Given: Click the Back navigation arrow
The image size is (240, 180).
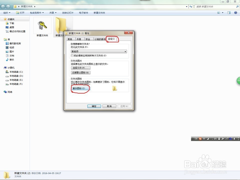Looking at the screenshot, I should [3, 6].
